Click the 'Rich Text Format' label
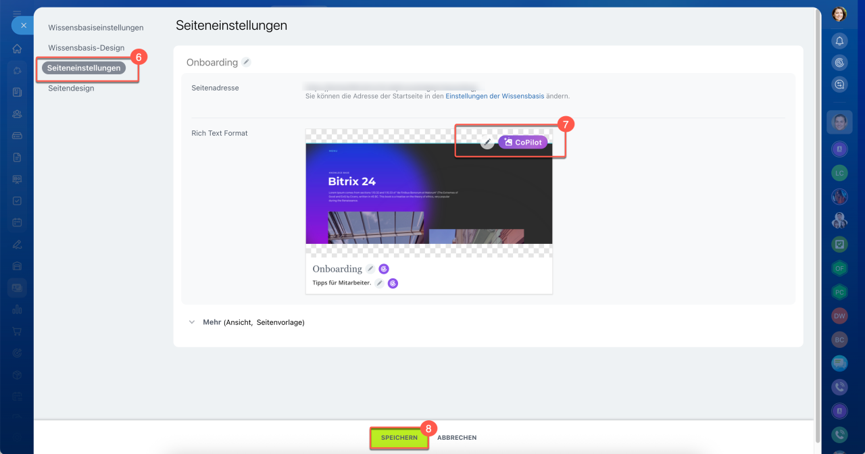 pyautogui.click(x=220, y=133)
